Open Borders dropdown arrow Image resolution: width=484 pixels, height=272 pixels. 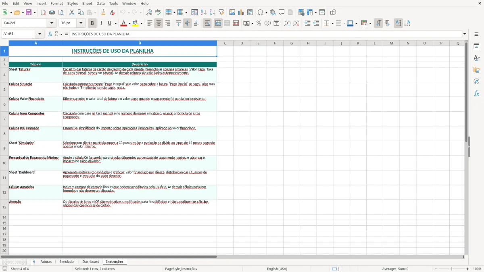[333, 23]
